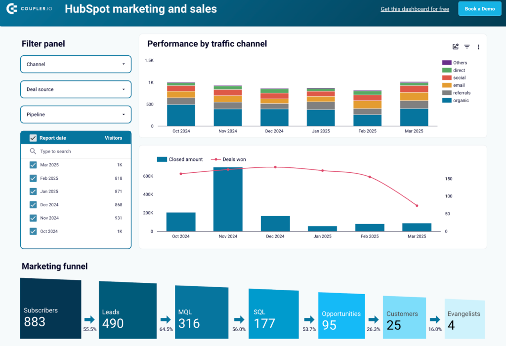Click the 55.5% conversion rate text
This screenshot has width=506, height=346.
point(90,329)
